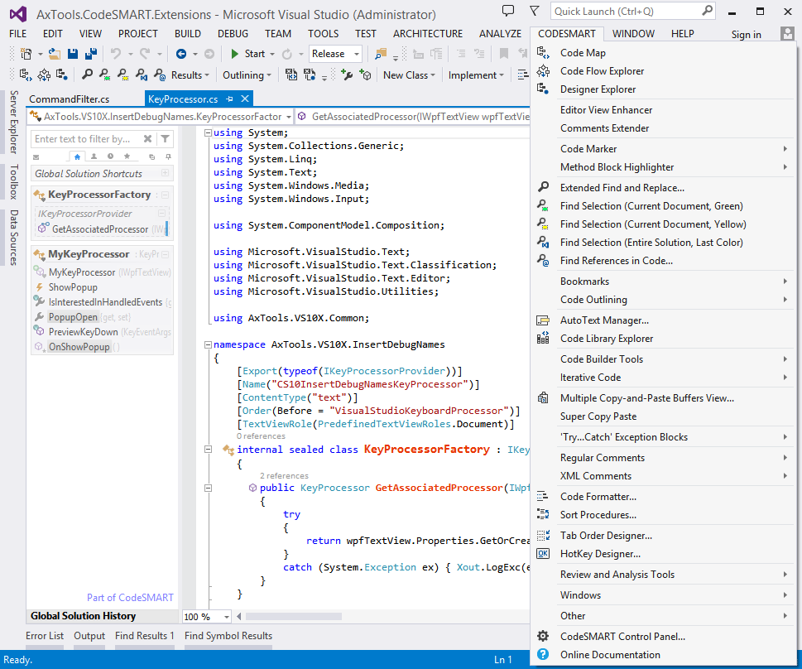Click the cube with plus toolbar icon

(365, 75)
